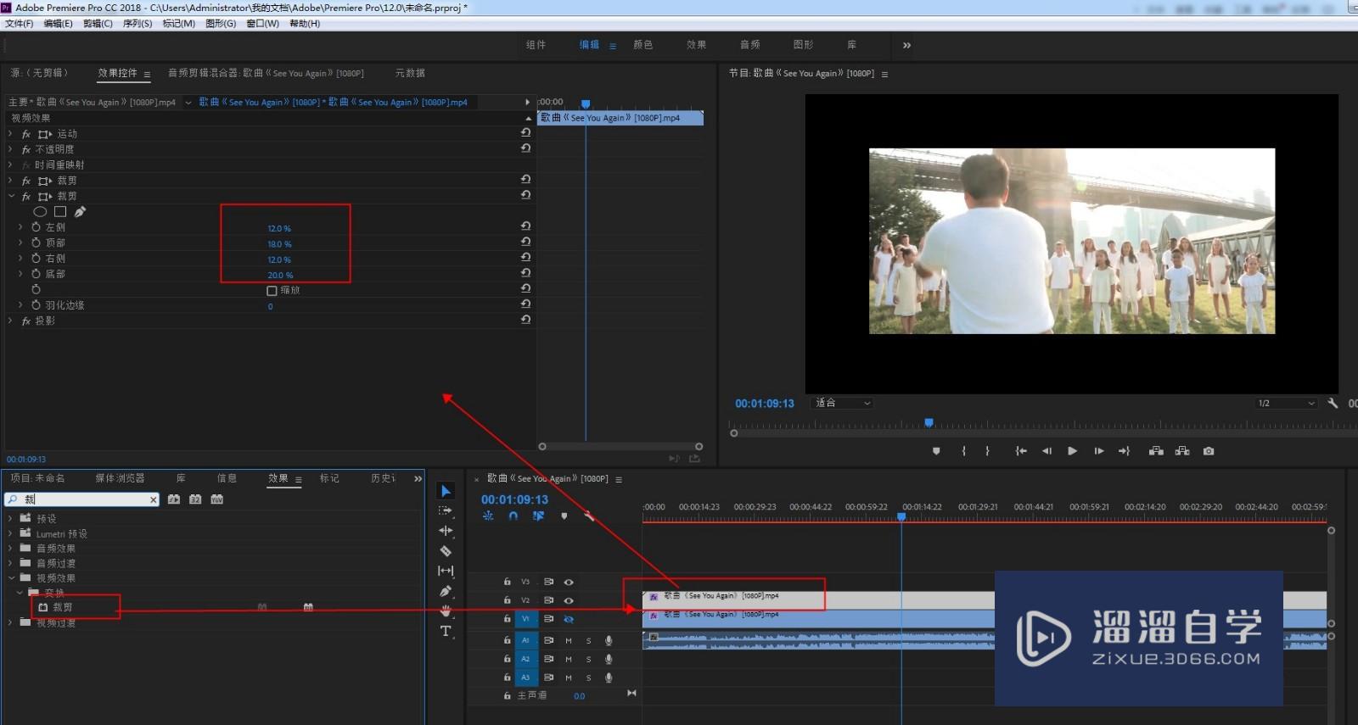The image size is (1358, 725).
Task: Open the Fit (适合) zoom level dropdown
Action: click(843, 404)
